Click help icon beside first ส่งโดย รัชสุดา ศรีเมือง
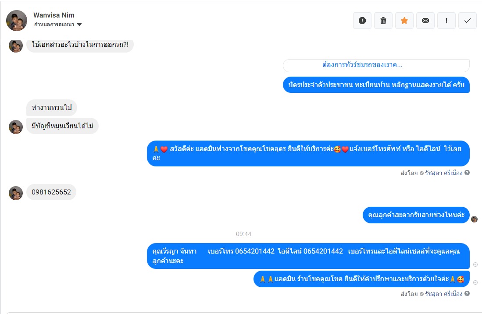Image resolution: width=482 pixels, height=314 pixels. click(x=467, y=173)
